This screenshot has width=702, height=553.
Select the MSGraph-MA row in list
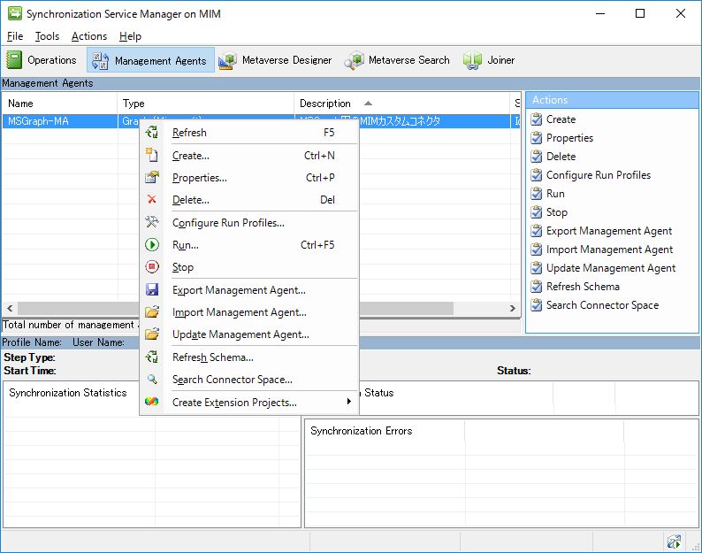coord(38,121)
